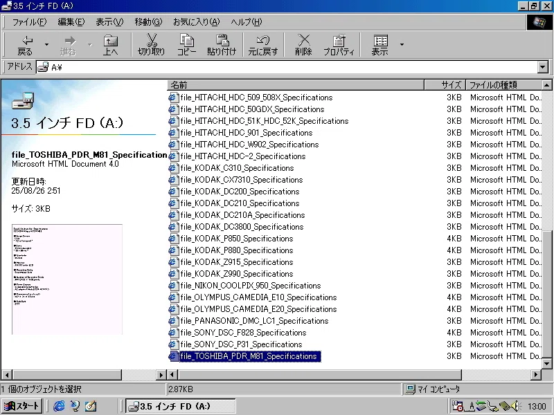Select file_HITACHI_HDC_509_508X_Specifications icon
This screenshot has width=554, height=415.
click(x=173, y=98)
